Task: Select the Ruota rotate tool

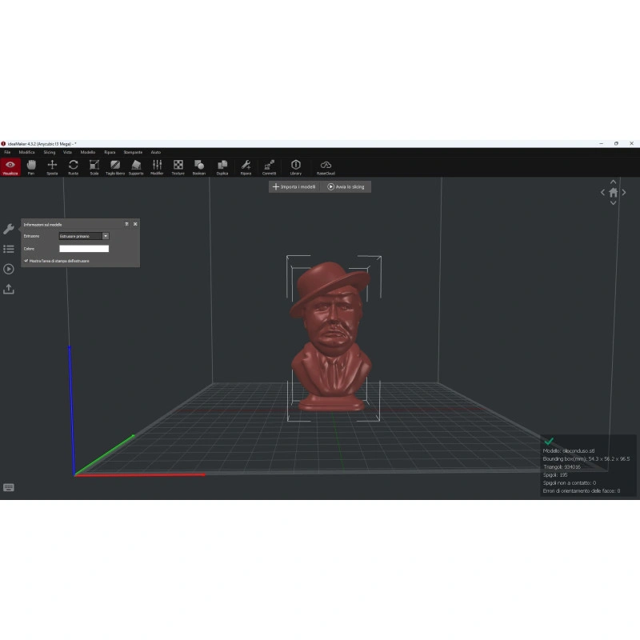Action: (x=73, y=167)
